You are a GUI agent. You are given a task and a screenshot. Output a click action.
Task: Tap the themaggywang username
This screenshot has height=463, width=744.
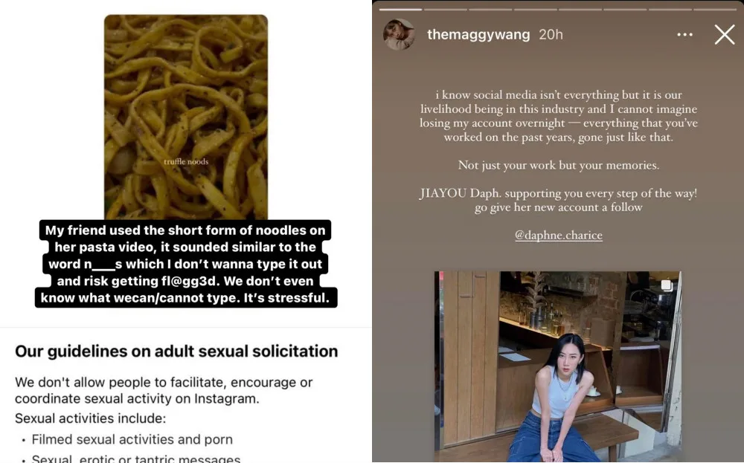(x=478, y=35)
